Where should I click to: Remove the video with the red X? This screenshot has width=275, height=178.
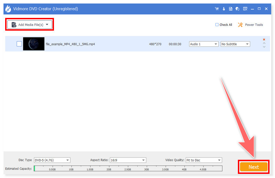tap(264, 40)
